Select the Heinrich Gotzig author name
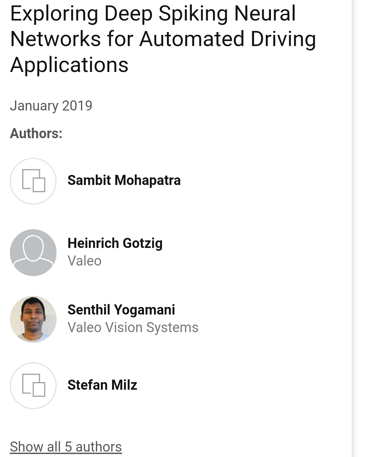Screen dimensions: 388x457 [x=115, y=243]
